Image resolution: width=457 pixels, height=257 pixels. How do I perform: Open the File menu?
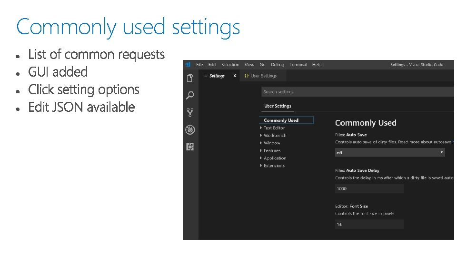tap(199, 65)
